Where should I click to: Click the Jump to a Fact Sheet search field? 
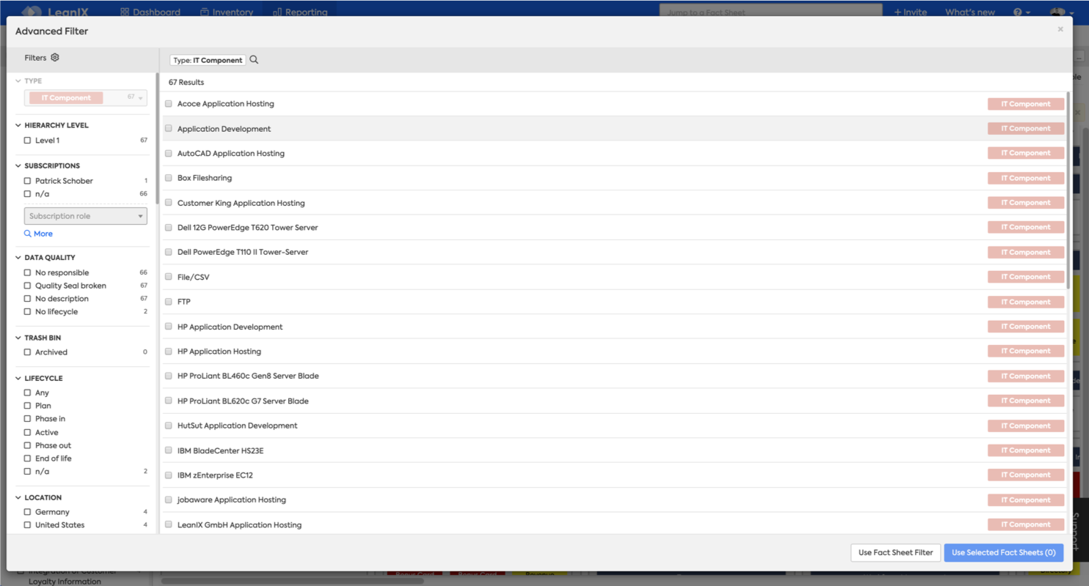click(x=771, y=11)
